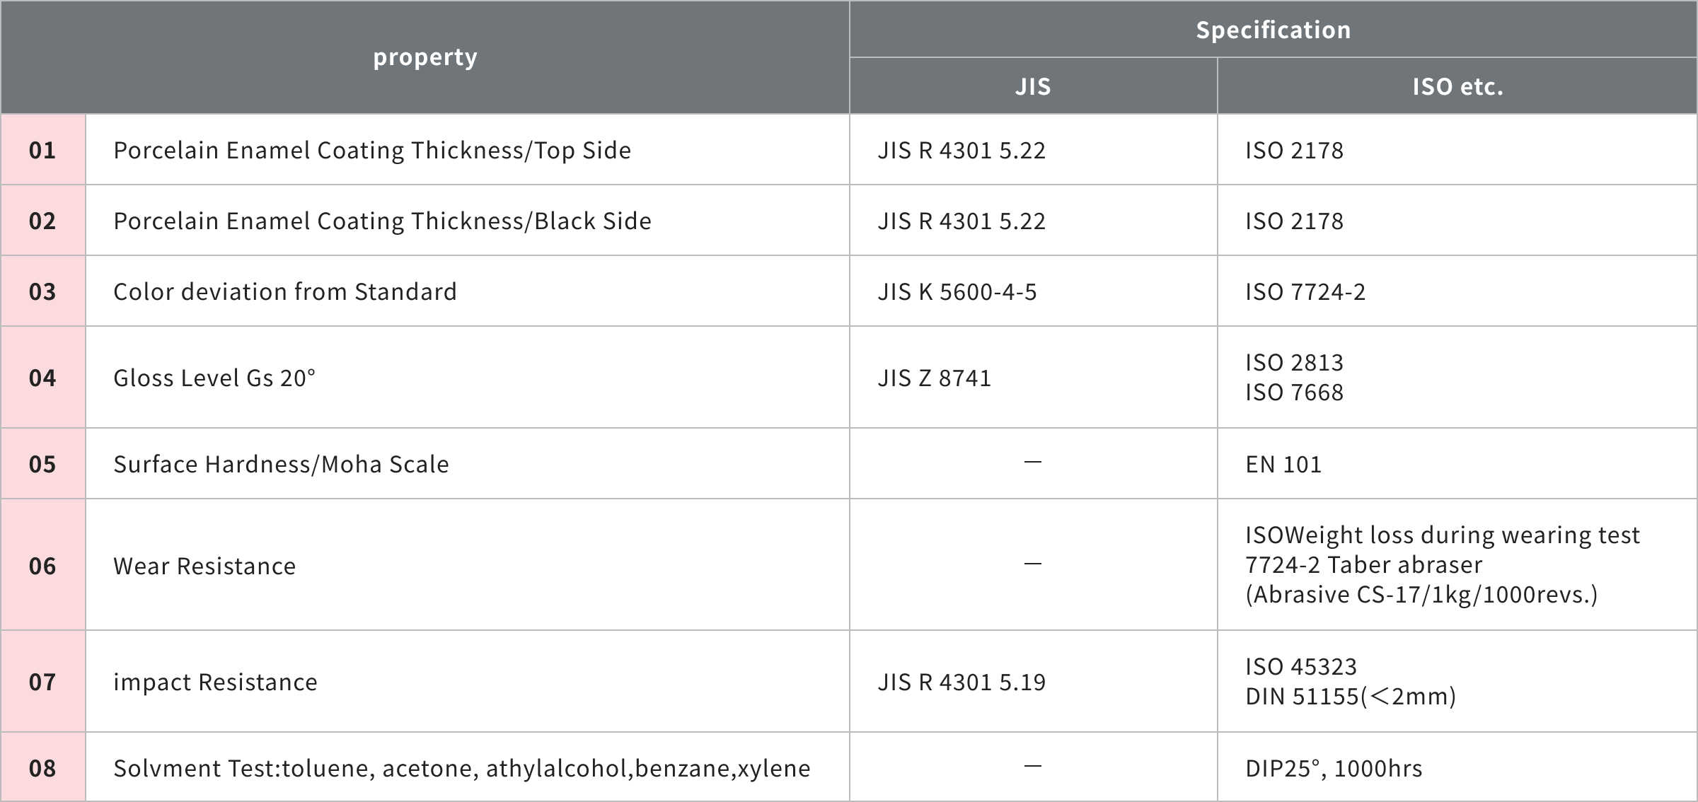
Task: Select the 'JIS' column header
Action: (1033, 86)
